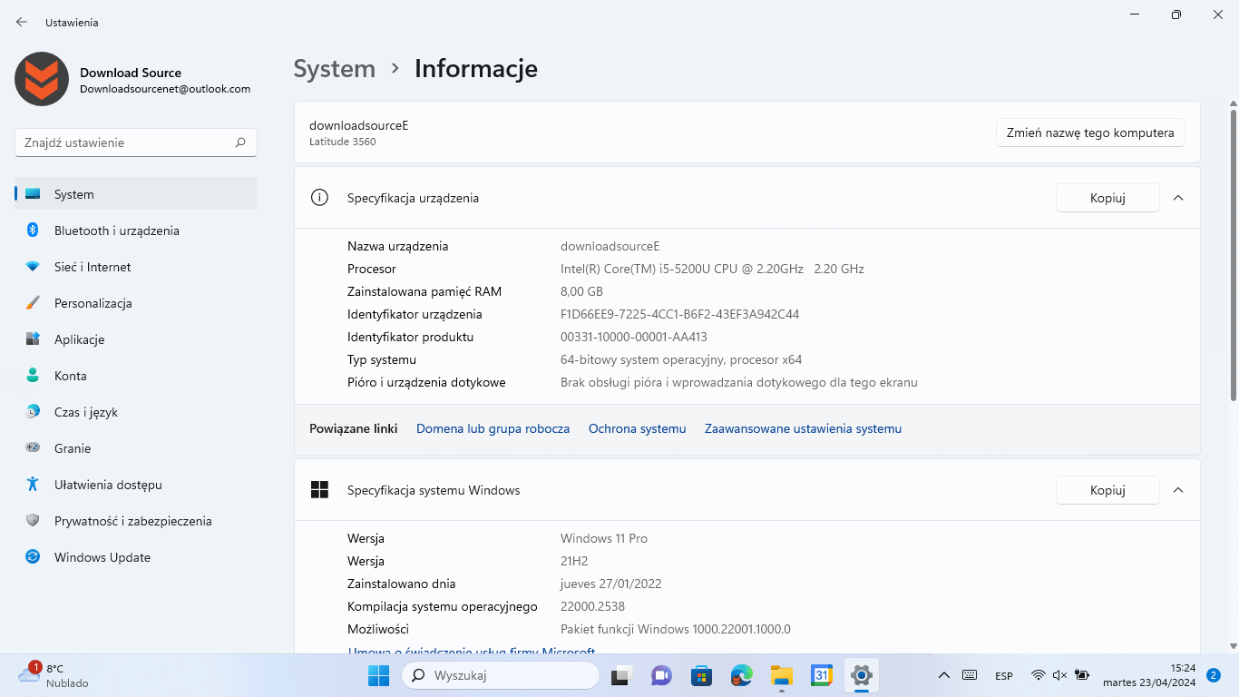The height and width of the screenshot is (697, 1239).
Task: Open the Windows Start menu
Action: [x=378, y=675]
